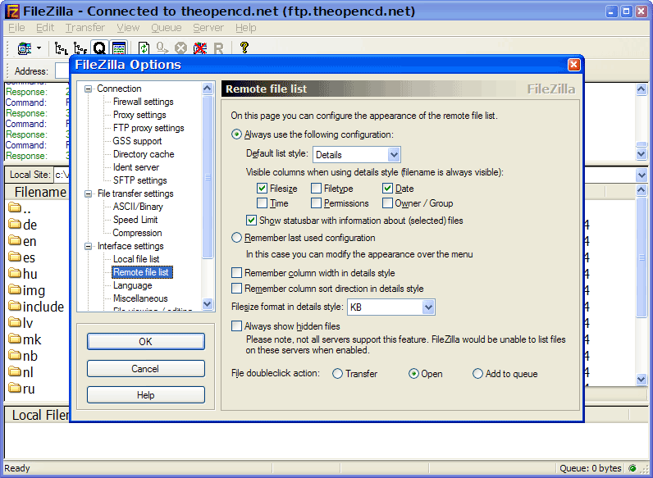
Task: Check 'Remember column width in details style'
Action: (236, 273)
